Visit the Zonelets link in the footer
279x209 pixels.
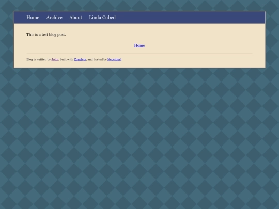point(80,59)
